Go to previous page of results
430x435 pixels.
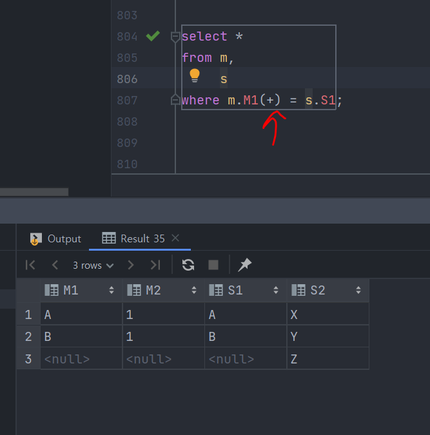tap(55, 265)
